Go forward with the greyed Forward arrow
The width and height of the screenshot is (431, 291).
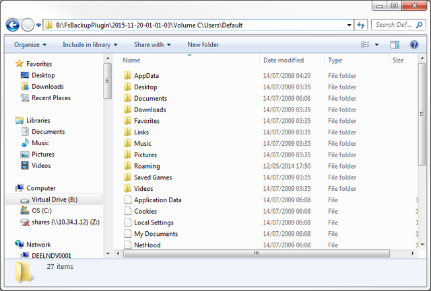point(28,26)
